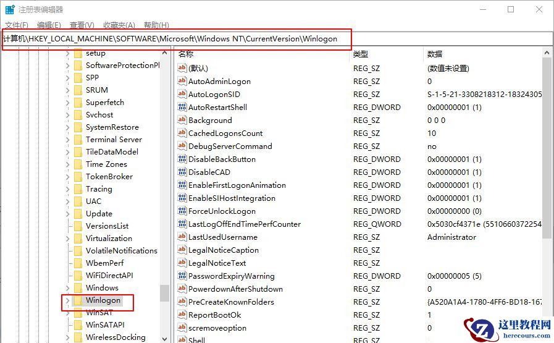Open the 查看(V) menu
This screenshot has width=554, height=343.
coord(82,25)
